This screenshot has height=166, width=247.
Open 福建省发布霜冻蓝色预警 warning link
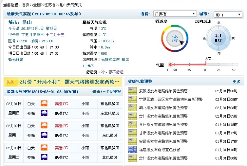160,150
